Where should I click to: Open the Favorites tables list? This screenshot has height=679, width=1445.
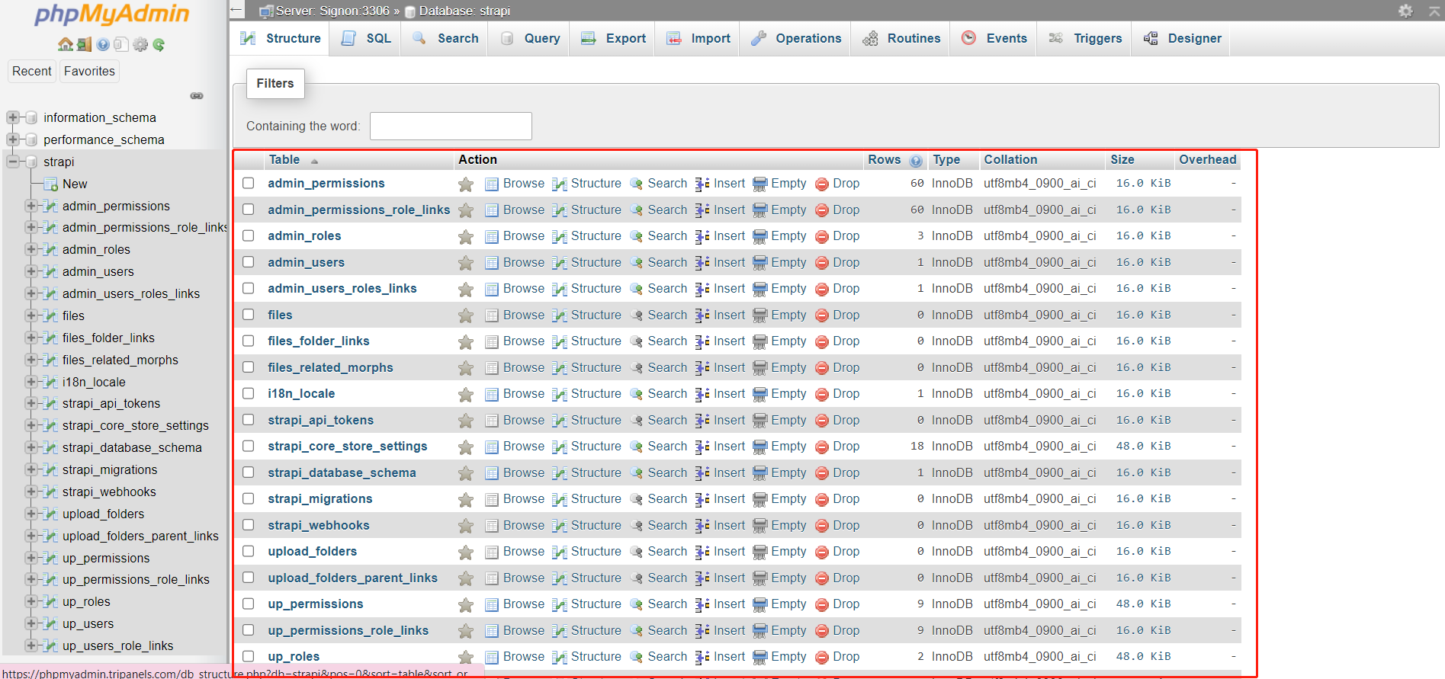(89, 71)
